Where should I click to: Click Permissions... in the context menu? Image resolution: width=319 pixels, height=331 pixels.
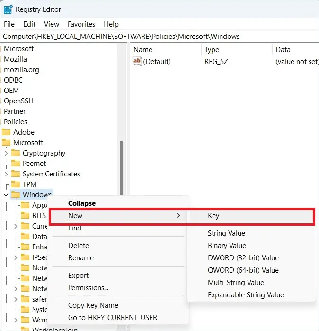88,288
